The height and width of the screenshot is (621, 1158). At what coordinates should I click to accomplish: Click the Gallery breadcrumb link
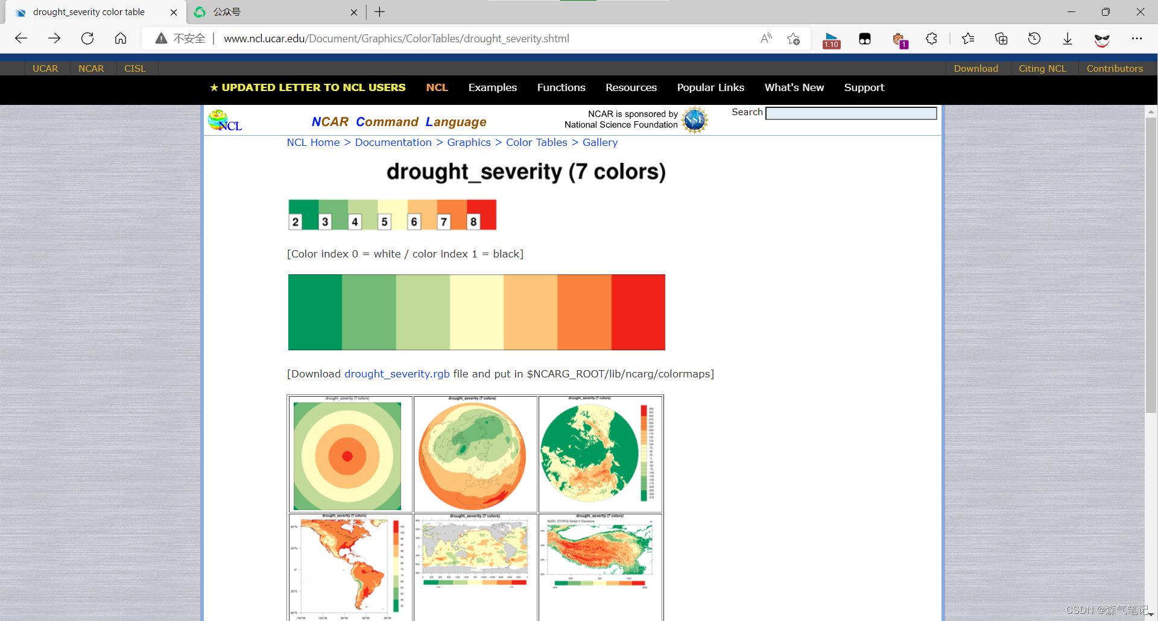click(600, 142)
